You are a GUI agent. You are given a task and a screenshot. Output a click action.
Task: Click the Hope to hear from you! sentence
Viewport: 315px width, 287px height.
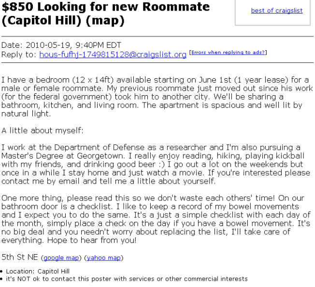92,240
